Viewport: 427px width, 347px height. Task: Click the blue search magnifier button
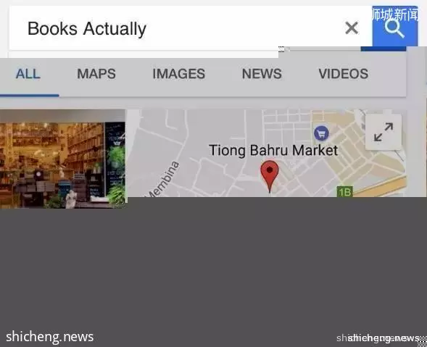click(x=395, y=28)
